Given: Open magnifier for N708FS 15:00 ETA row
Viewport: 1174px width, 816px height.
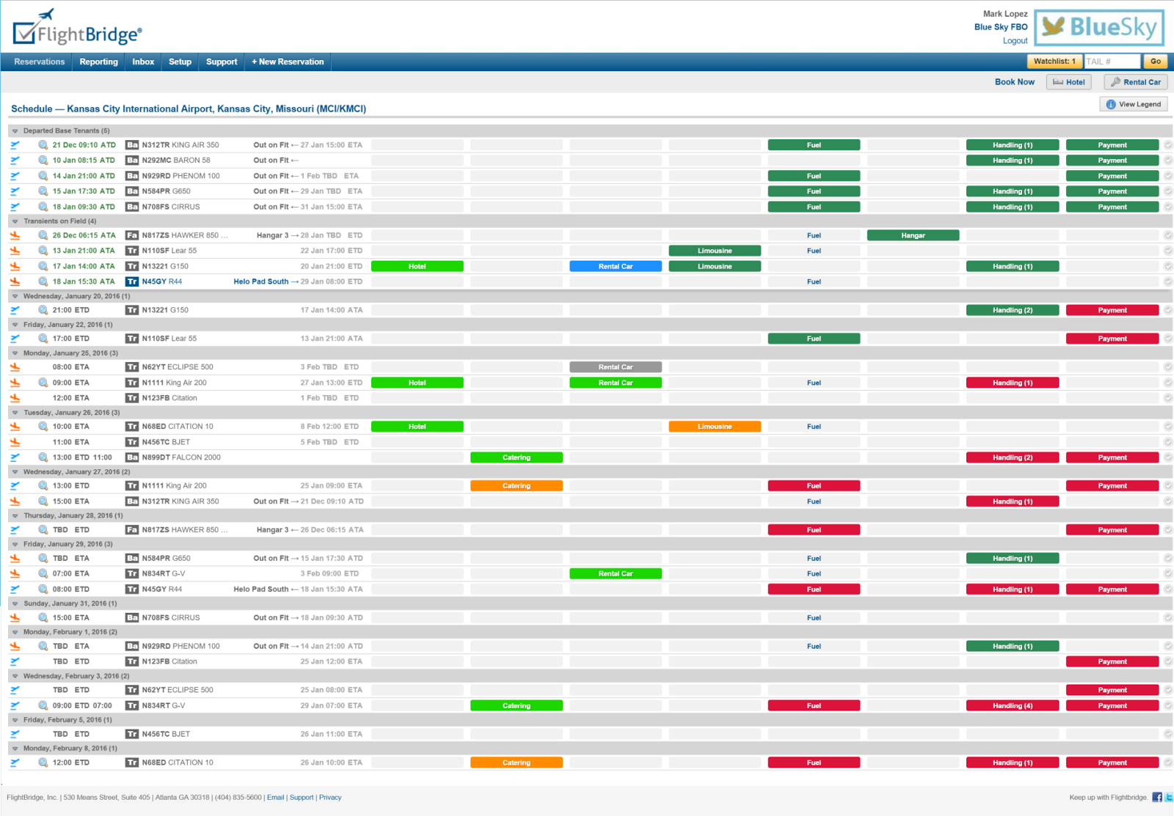Looking at the screenshot, I should pyautogui.click(x=43, y=618).
